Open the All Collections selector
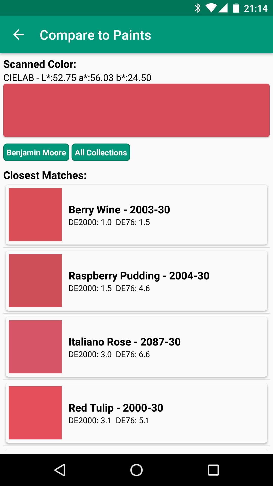 pyautogui.click(x=101, y=152)
